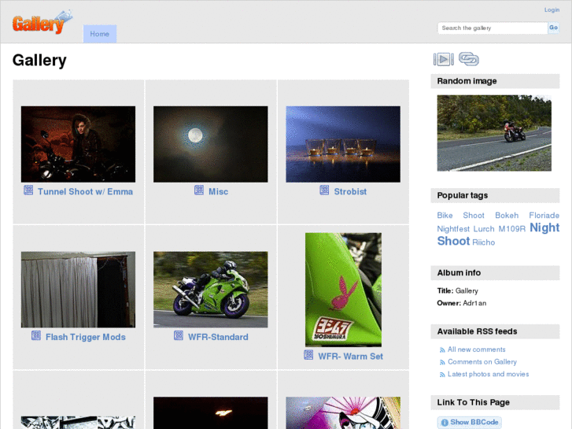This screenshot has width=572, height=429.
Task: Click album icon beside Tunnel Shoot w/ Emma
Action: (x=28, y=190)
